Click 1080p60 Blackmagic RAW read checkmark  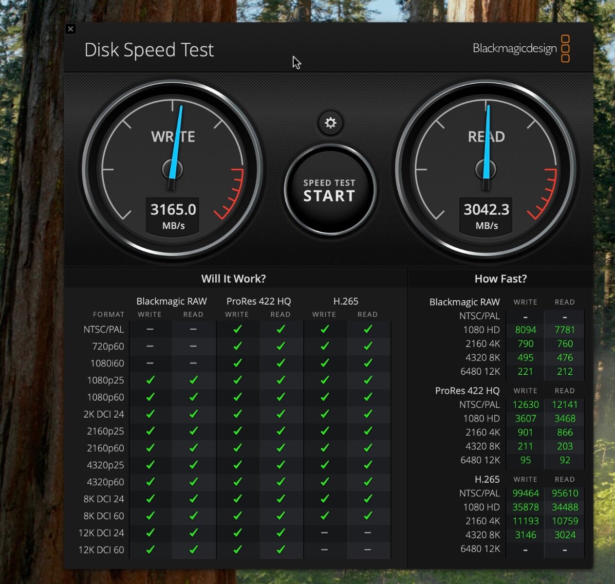(x=193, y=397)
